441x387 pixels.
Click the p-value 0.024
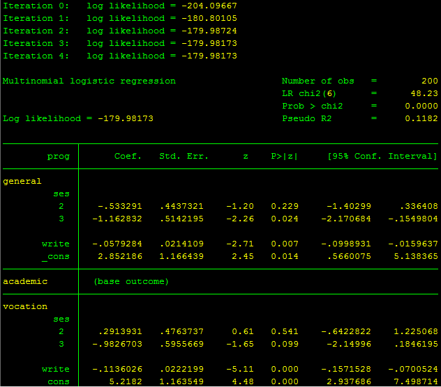[285, 219]
